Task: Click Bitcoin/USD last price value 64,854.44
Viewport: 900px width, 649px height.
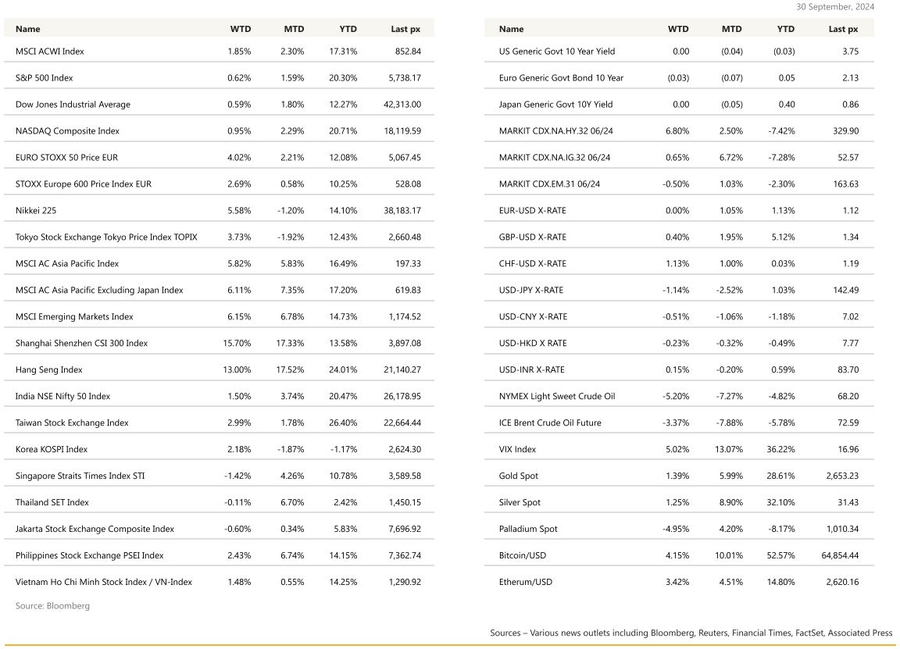Action: pyautogui.click(x=836, y=556)
